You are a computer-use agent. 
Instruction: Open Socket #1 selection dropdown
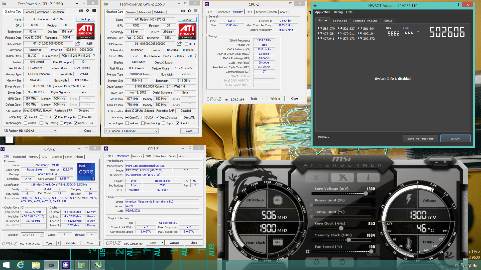point(32,235)
